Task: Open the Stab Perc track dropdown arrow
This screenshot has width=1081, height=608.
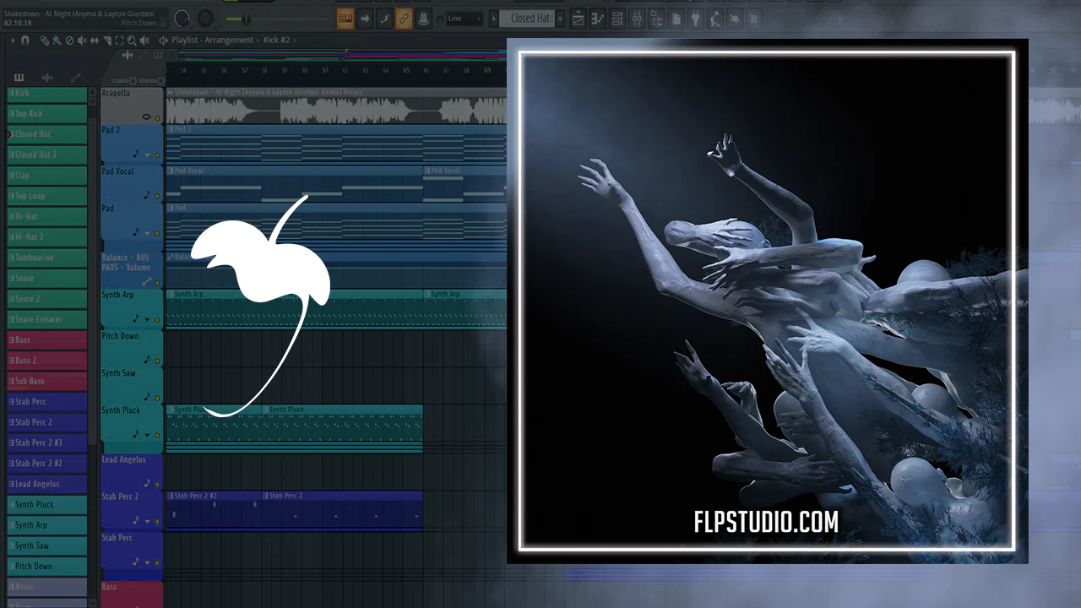Action: click(x=147, y=562)
